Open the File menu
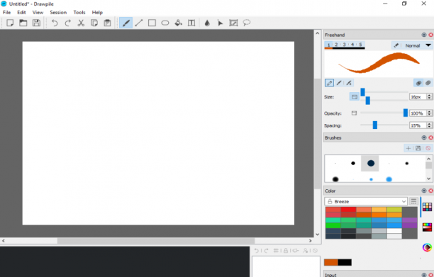 point(6,13)
